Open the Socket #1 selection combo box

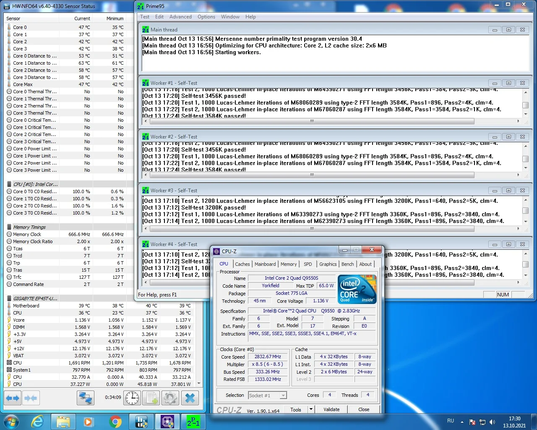pos(267,395)
